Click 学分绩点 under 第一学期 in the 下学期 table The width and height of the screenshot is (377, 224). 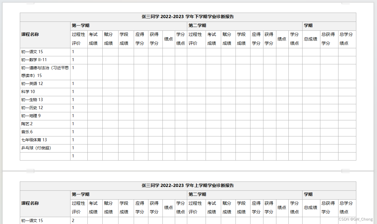click(181, 39)
